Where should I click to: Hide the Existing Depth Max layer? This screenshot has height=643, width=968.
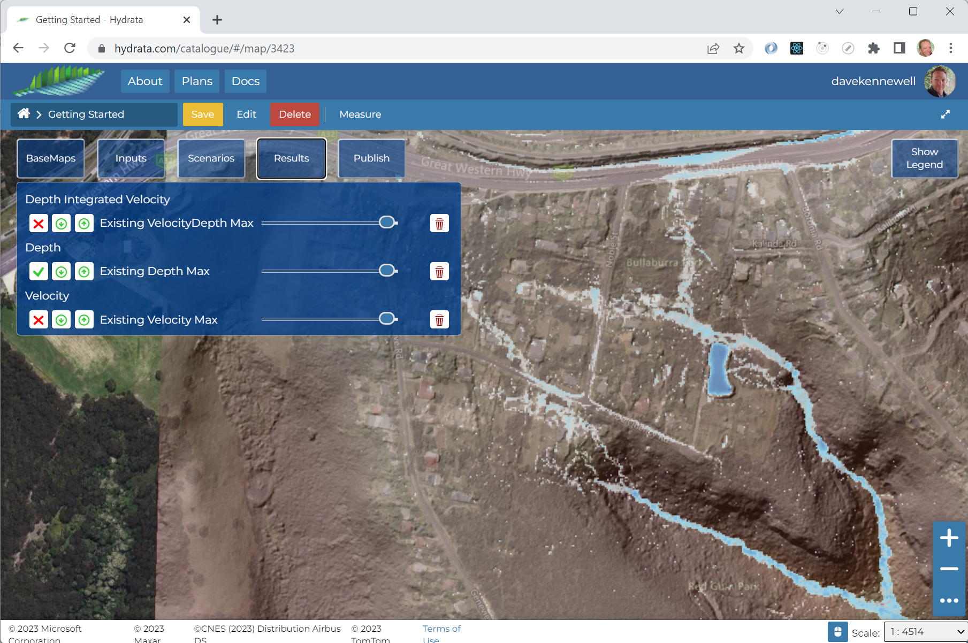point(39,272)
